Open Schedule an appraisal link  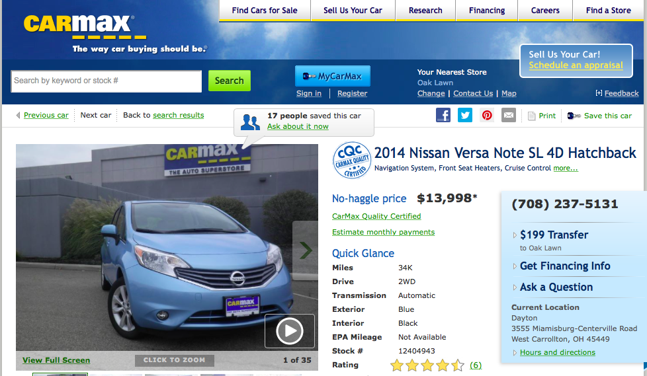[576, 65]
